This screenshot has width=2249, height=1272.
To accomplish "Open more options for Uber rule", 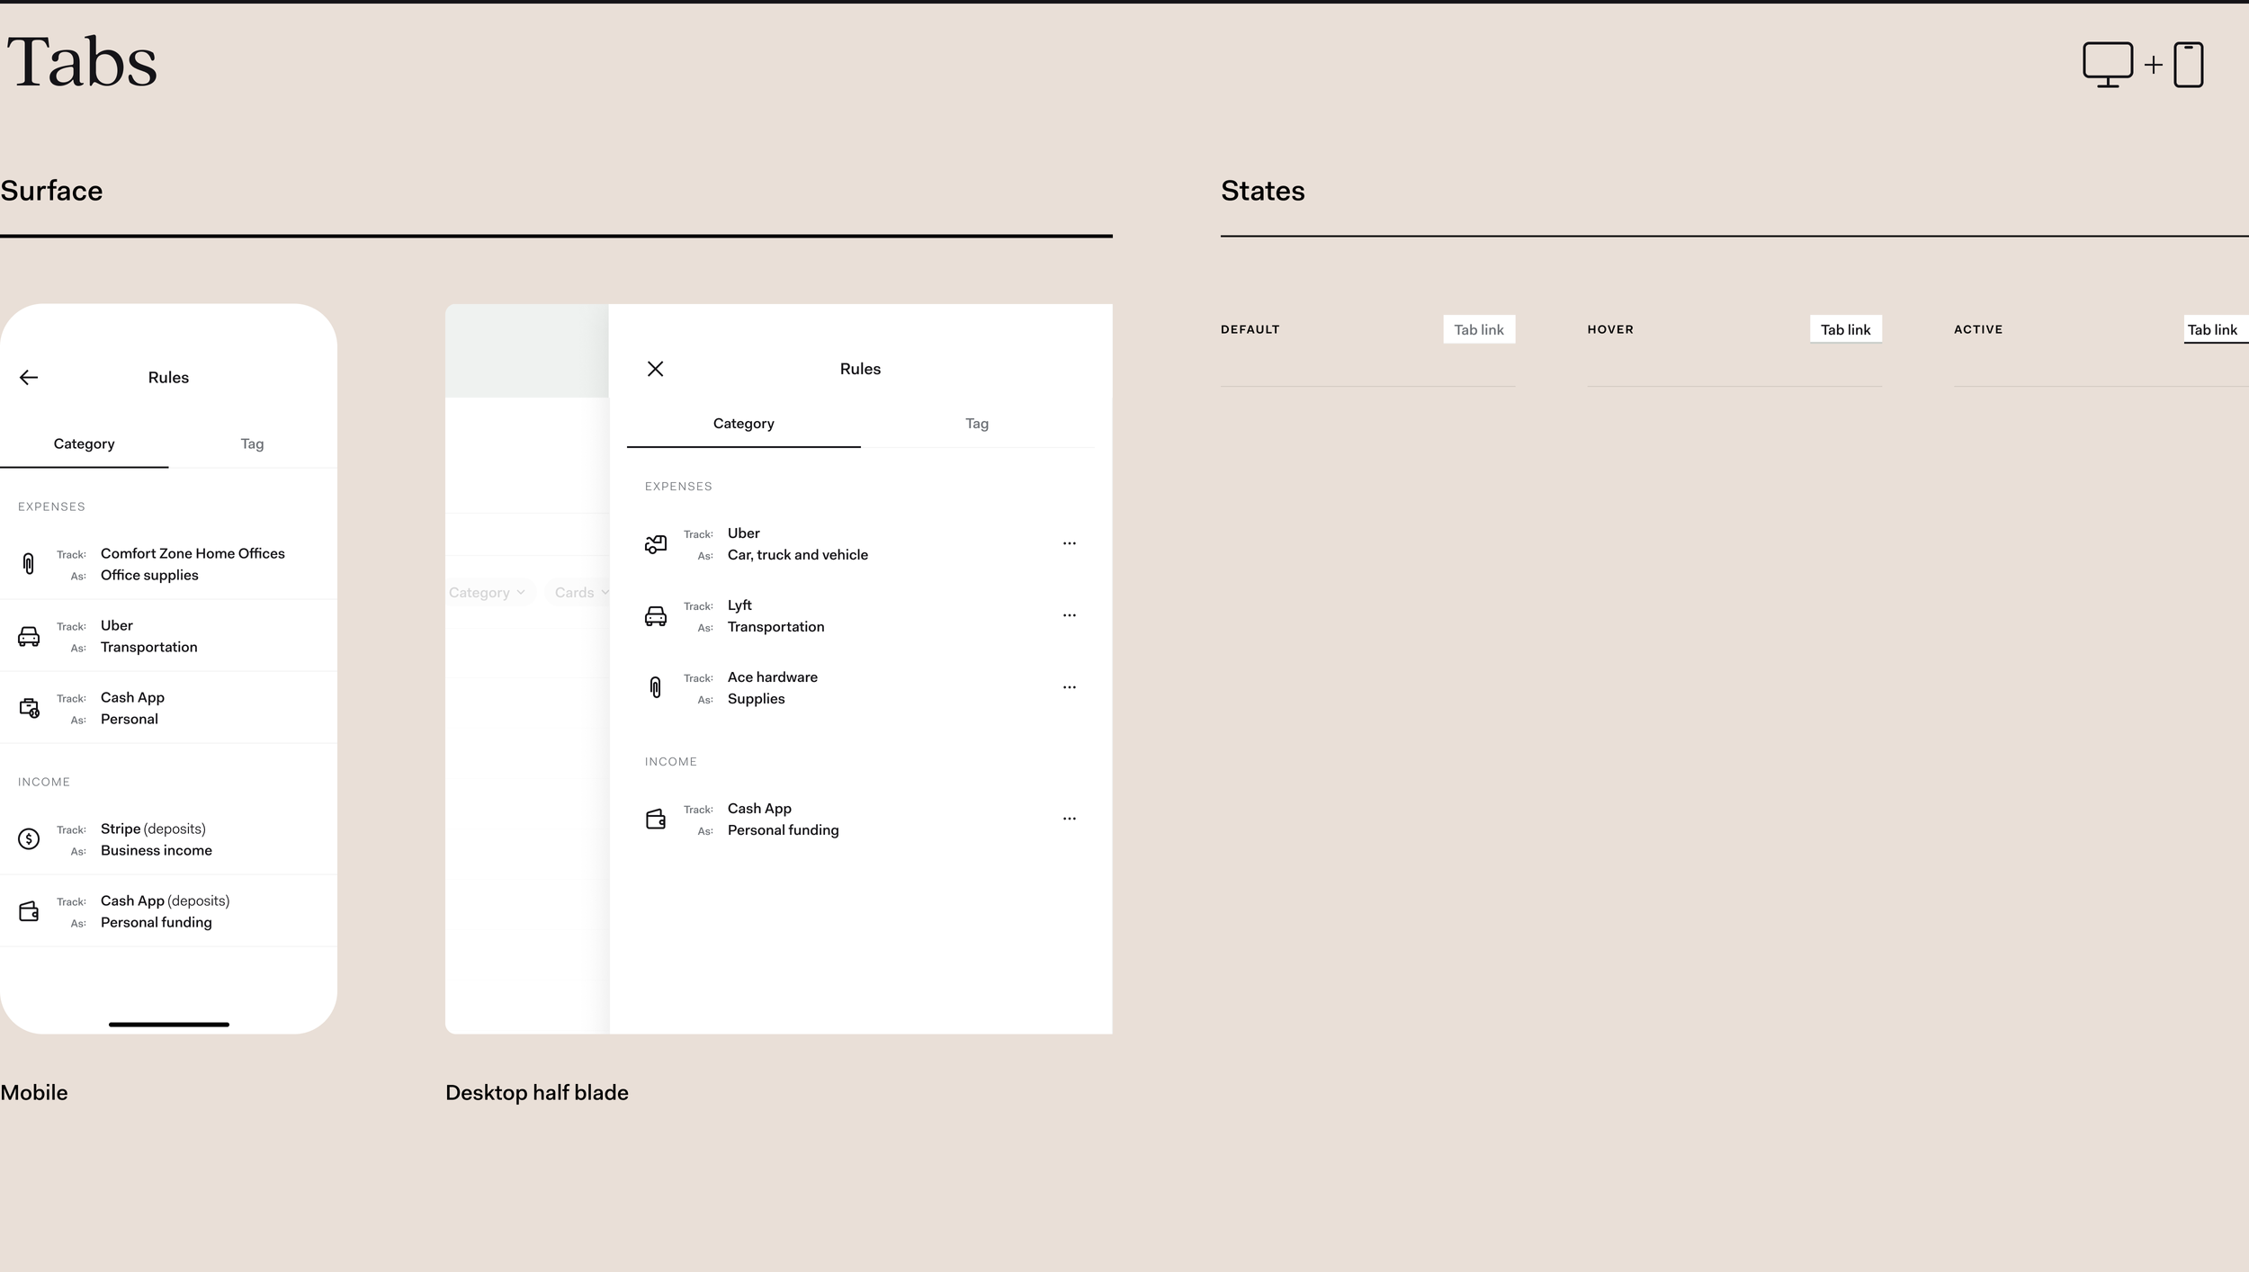I will (x=1069, y=543).
